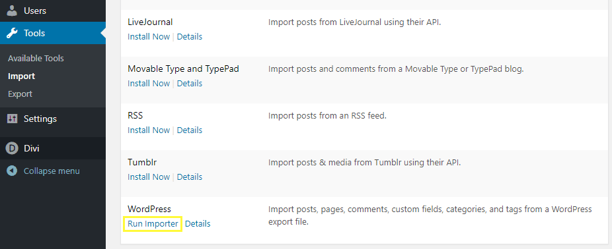Viewport: 612px width, 249px height.
Task: Click the Divi circular D icon
Action: click(x=12, y=148)
